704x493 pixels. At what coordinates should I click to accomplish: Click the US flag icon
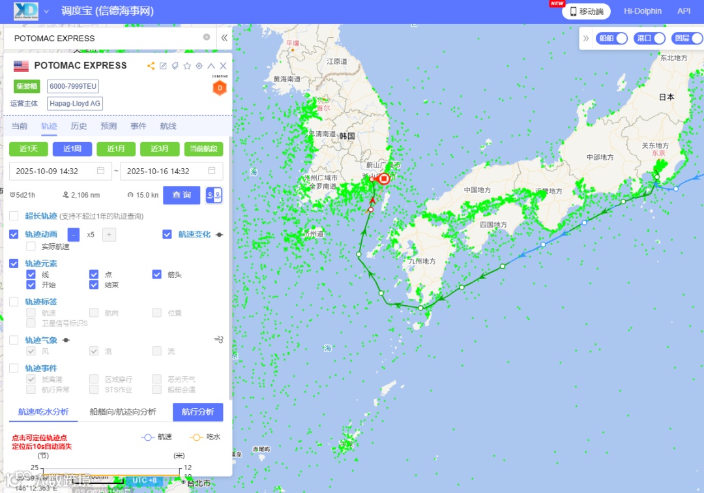(x=21, y=66)
